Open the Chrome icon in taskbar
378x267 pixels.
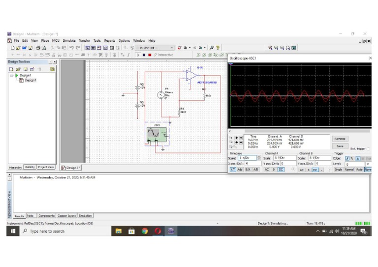click(145, 231)
